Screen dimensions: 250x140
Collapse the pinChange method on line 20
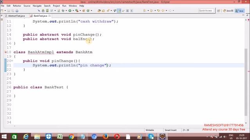[12, 61]
